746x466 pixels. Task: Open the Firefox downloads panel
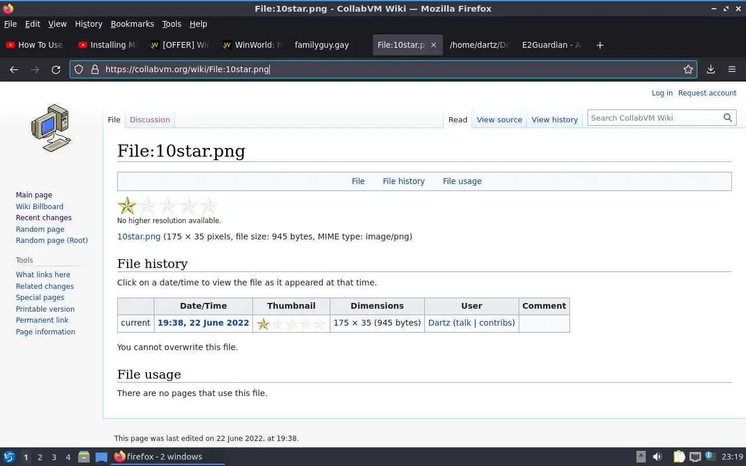point(711,69)
